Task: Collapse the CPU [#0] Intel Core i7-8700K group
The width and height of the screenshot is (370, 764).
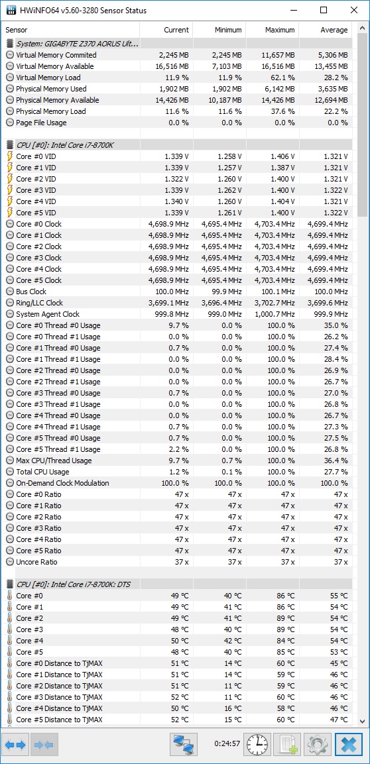Action: point(10,145)
